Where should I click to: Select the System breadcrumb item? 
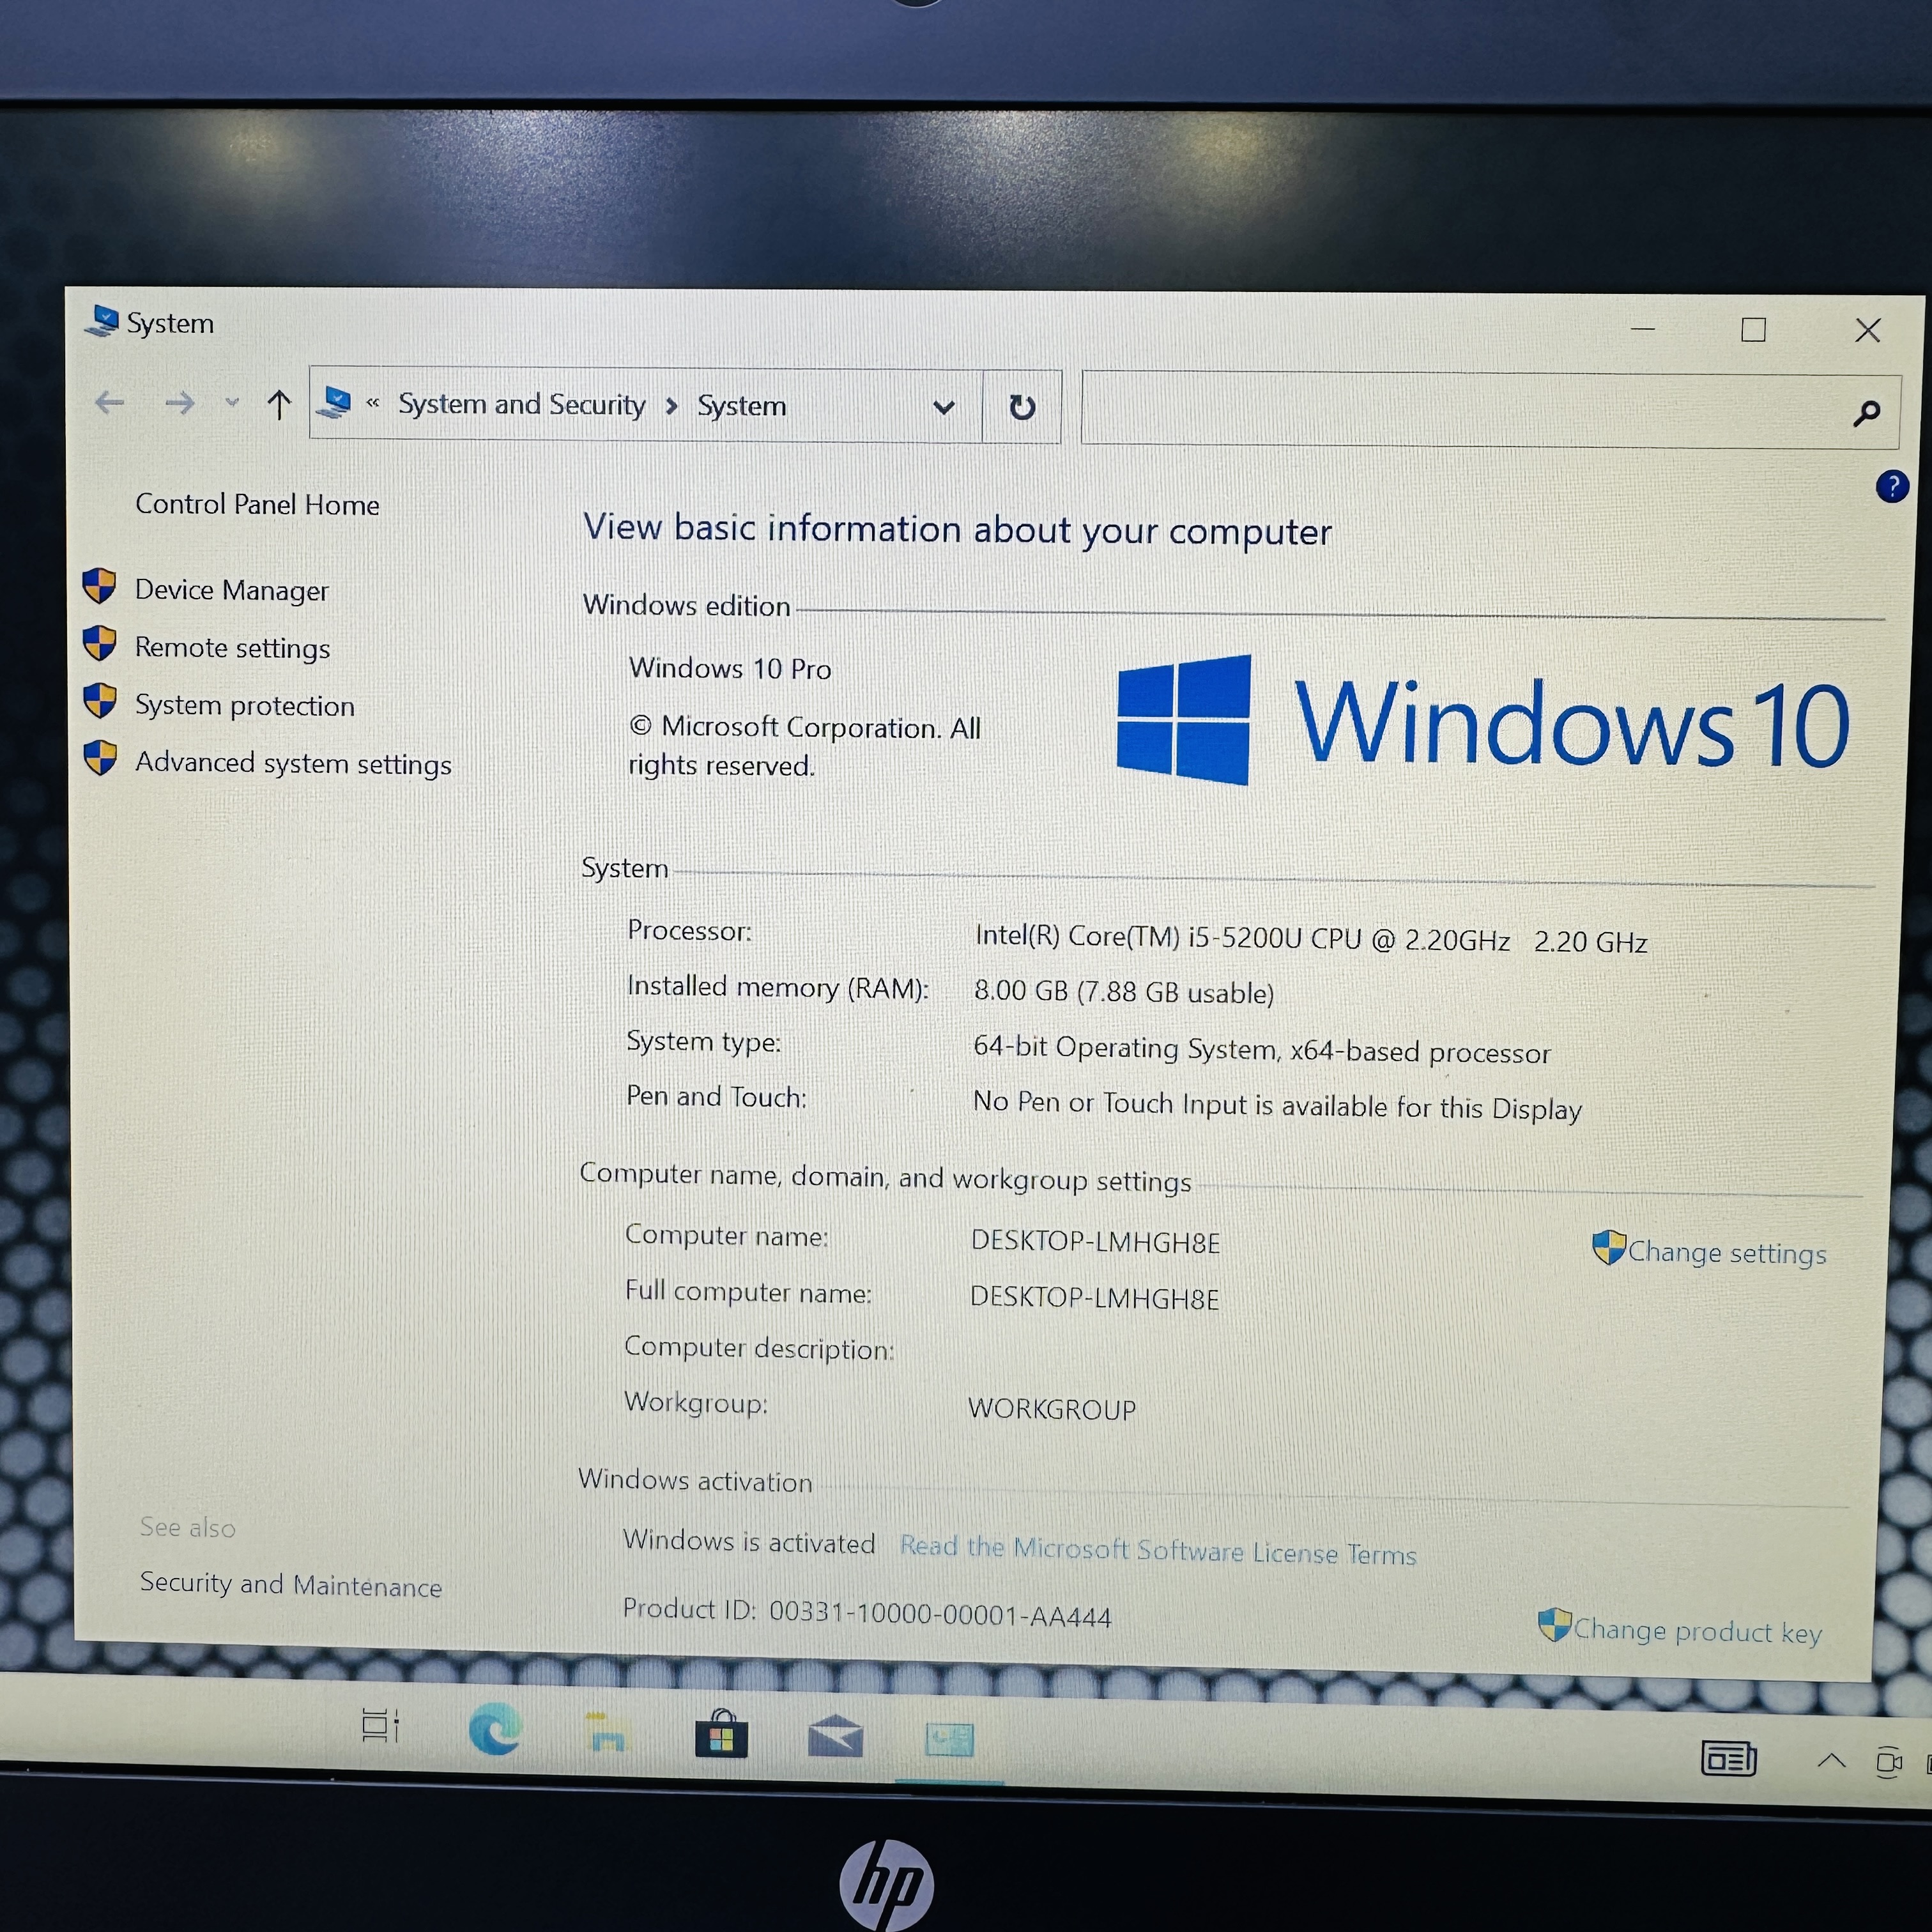pos(742,406)
